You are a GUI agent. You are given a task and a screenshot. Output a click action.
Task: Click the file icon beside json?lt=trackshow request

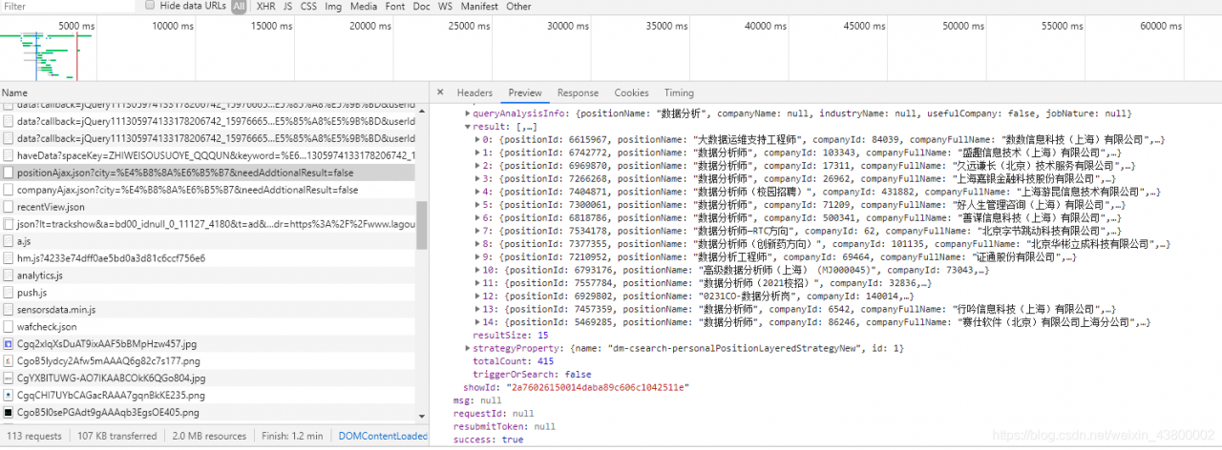[x=9, y=224]
